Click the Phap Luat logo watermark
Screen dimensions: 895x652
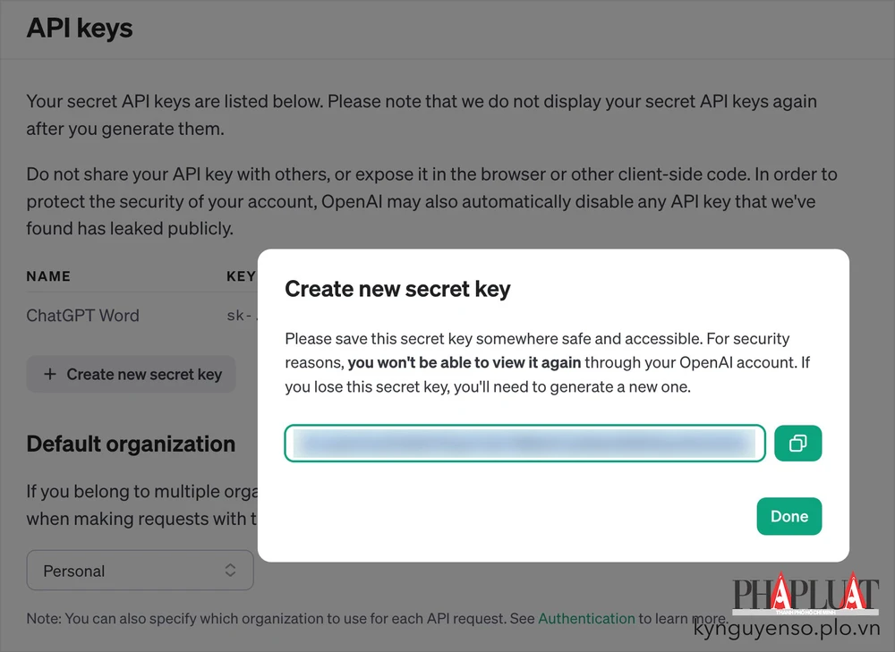805,594
